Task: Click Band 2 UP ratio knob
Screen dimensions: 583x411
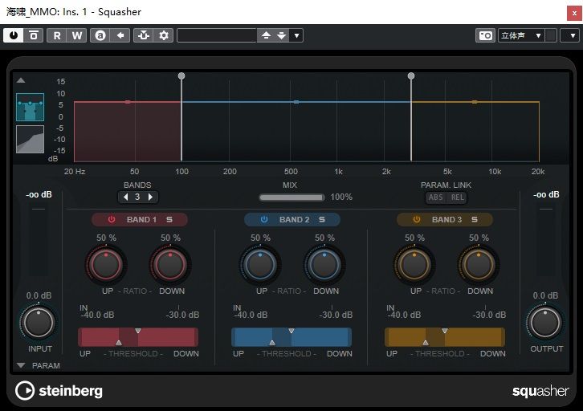Action: (260, 265)
